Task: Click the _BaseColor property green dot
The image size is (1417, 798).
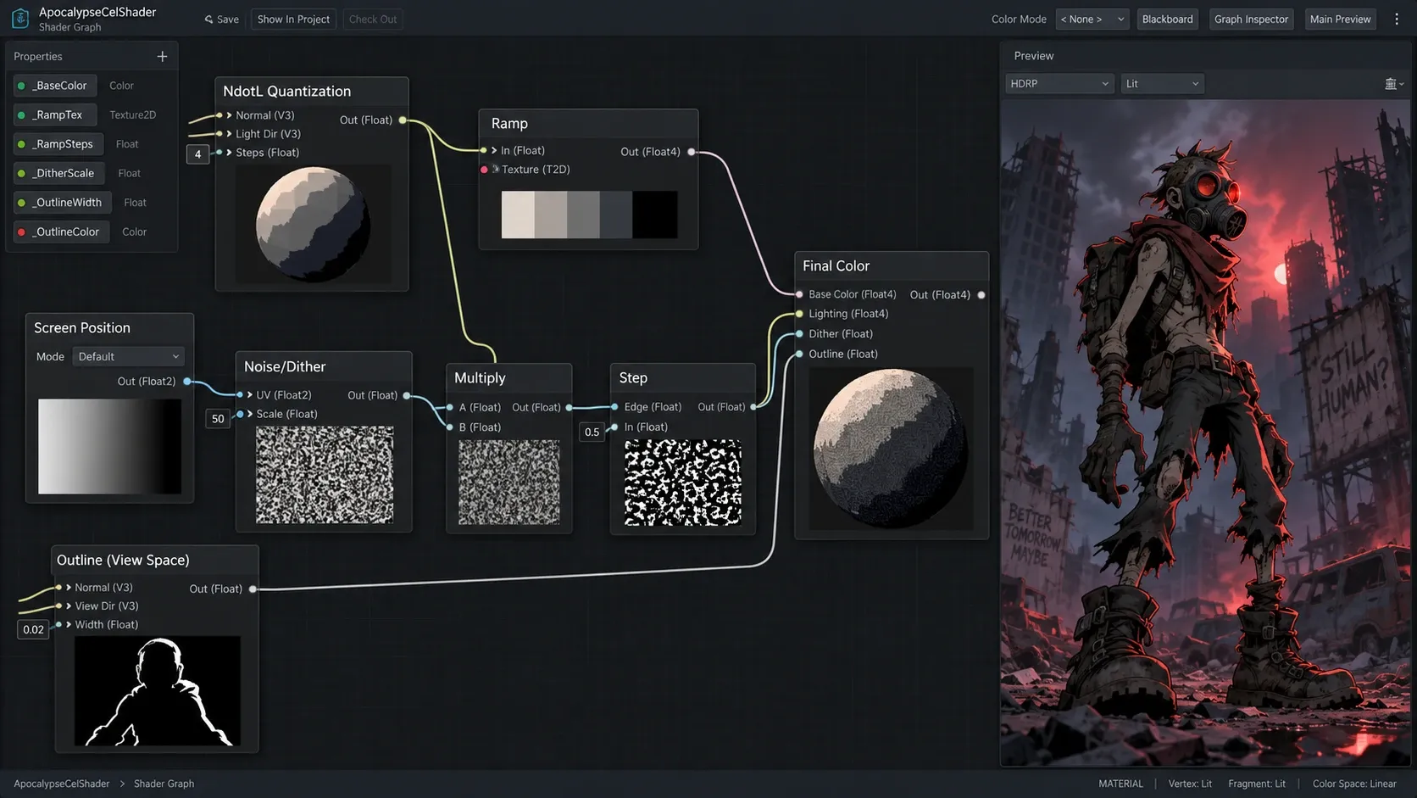Action: [21, 86]
